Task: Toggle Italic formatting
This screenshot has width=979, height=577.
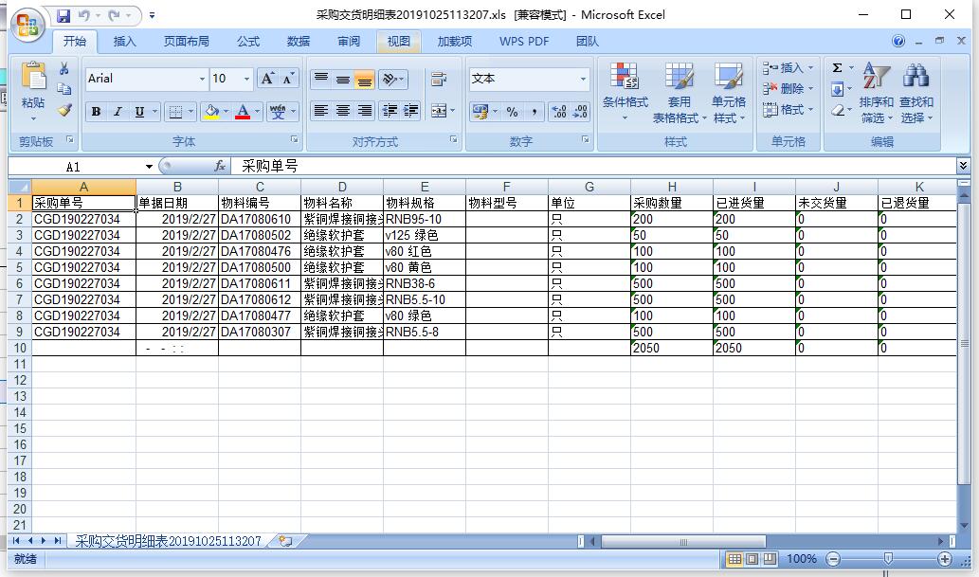Action: pyautogui.click(x=118, y=112)
